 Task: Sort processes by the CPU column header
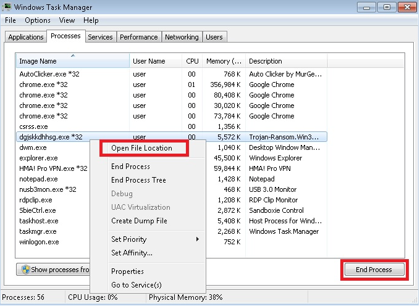(x=192, y=61)
